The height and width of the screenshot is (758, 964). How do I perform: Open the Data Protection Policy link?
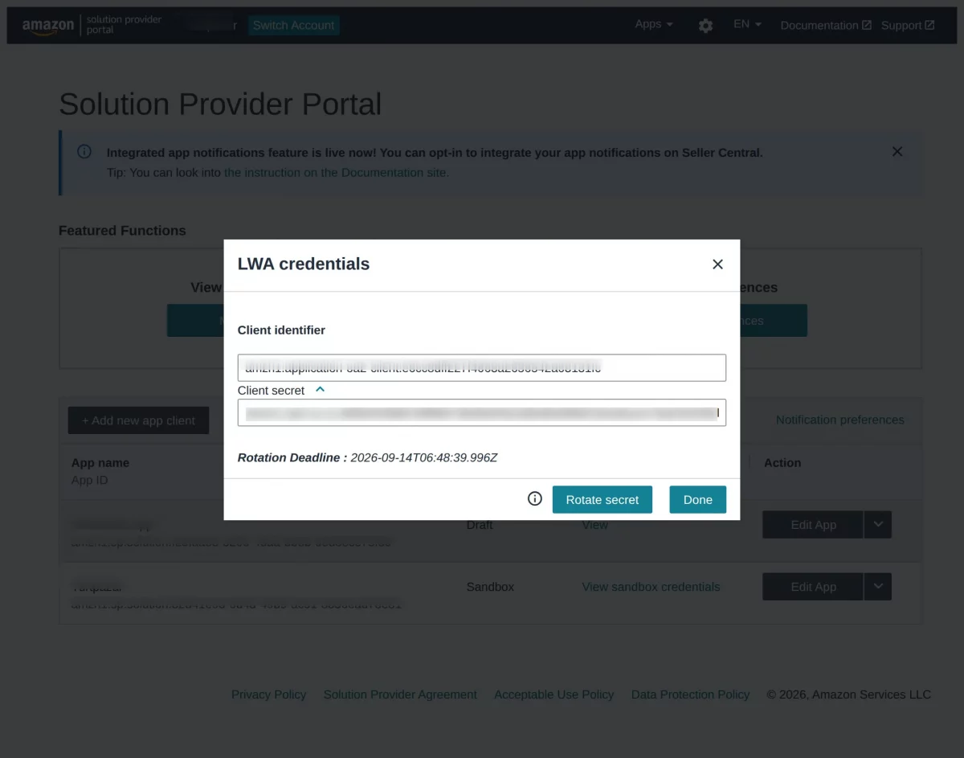[x=690, y=694]
